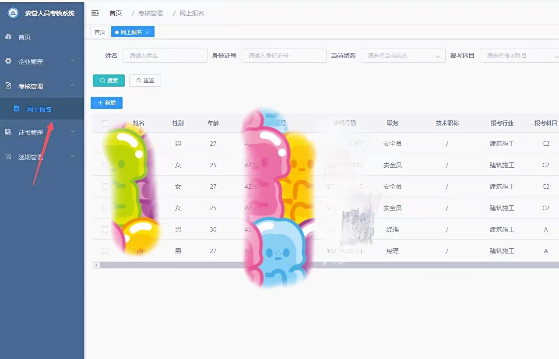The image size is (559, 359).
Task: Click the 证书管理 icon in the sidebar
Action: [x=8, y=132]
